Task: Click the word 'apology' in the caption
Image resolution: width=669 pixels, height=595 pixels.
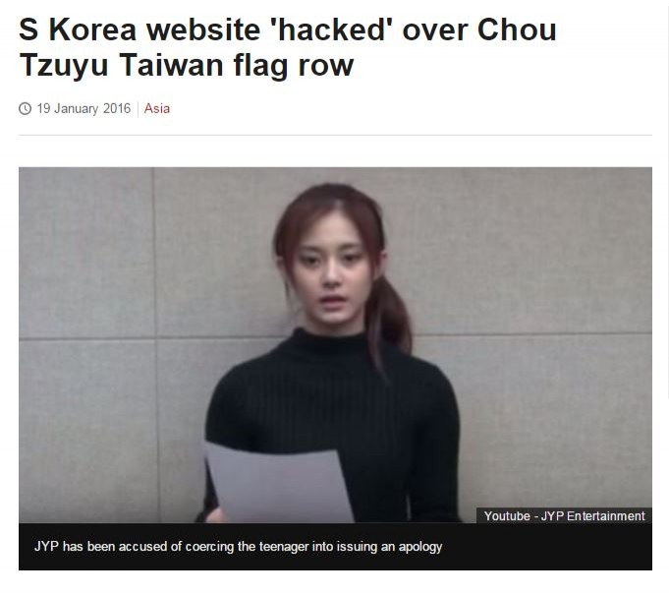Action: [420, 547]
